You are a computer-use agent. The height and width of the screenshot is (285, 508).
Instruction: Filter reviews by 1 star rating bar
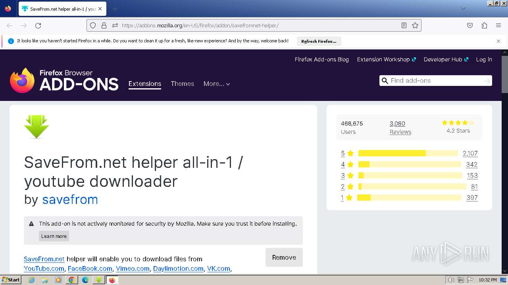pos(409,198)
